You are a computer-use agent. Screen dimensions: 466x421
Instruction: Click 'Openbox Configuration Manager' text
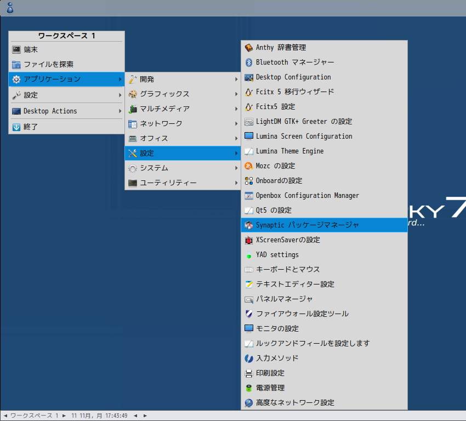(308, 196)
